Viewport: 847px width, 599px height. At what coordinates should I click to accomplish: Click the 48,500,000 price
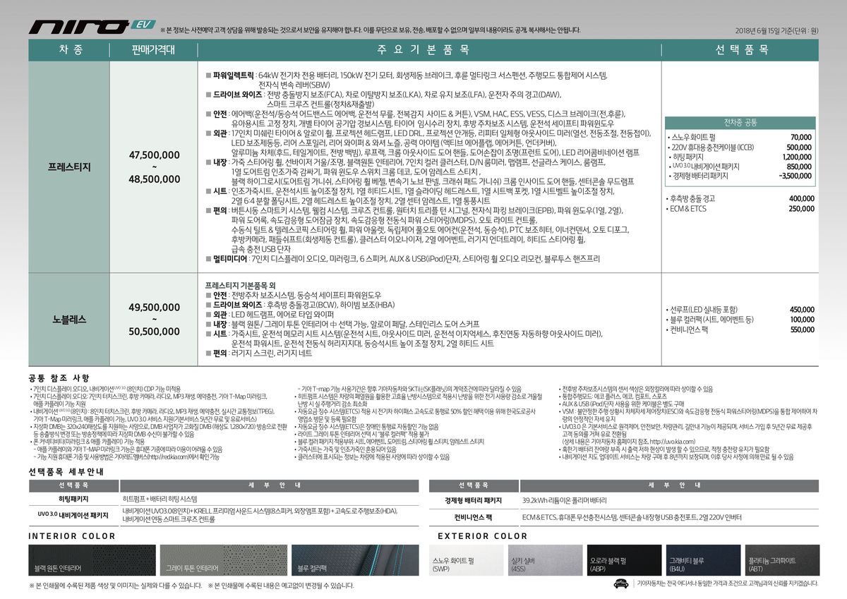click(x=155, y=179)
